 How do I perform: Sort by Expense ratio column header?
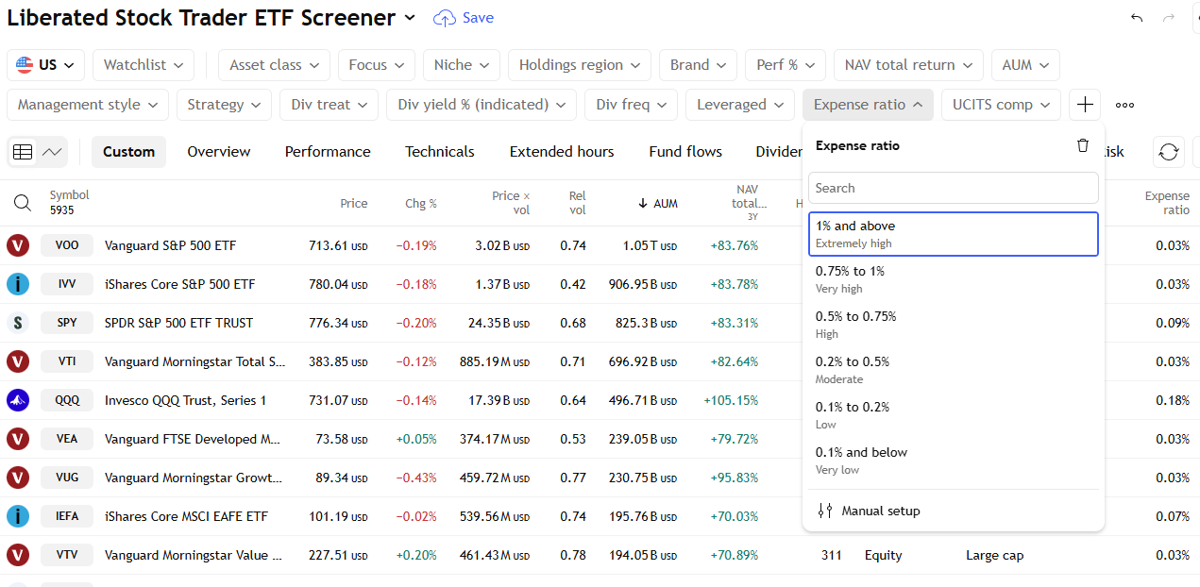1167,203
